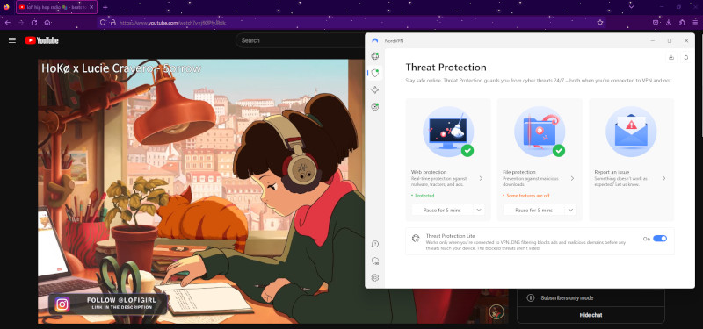
Task: Open a new Firefox tab
Action: 105,7
